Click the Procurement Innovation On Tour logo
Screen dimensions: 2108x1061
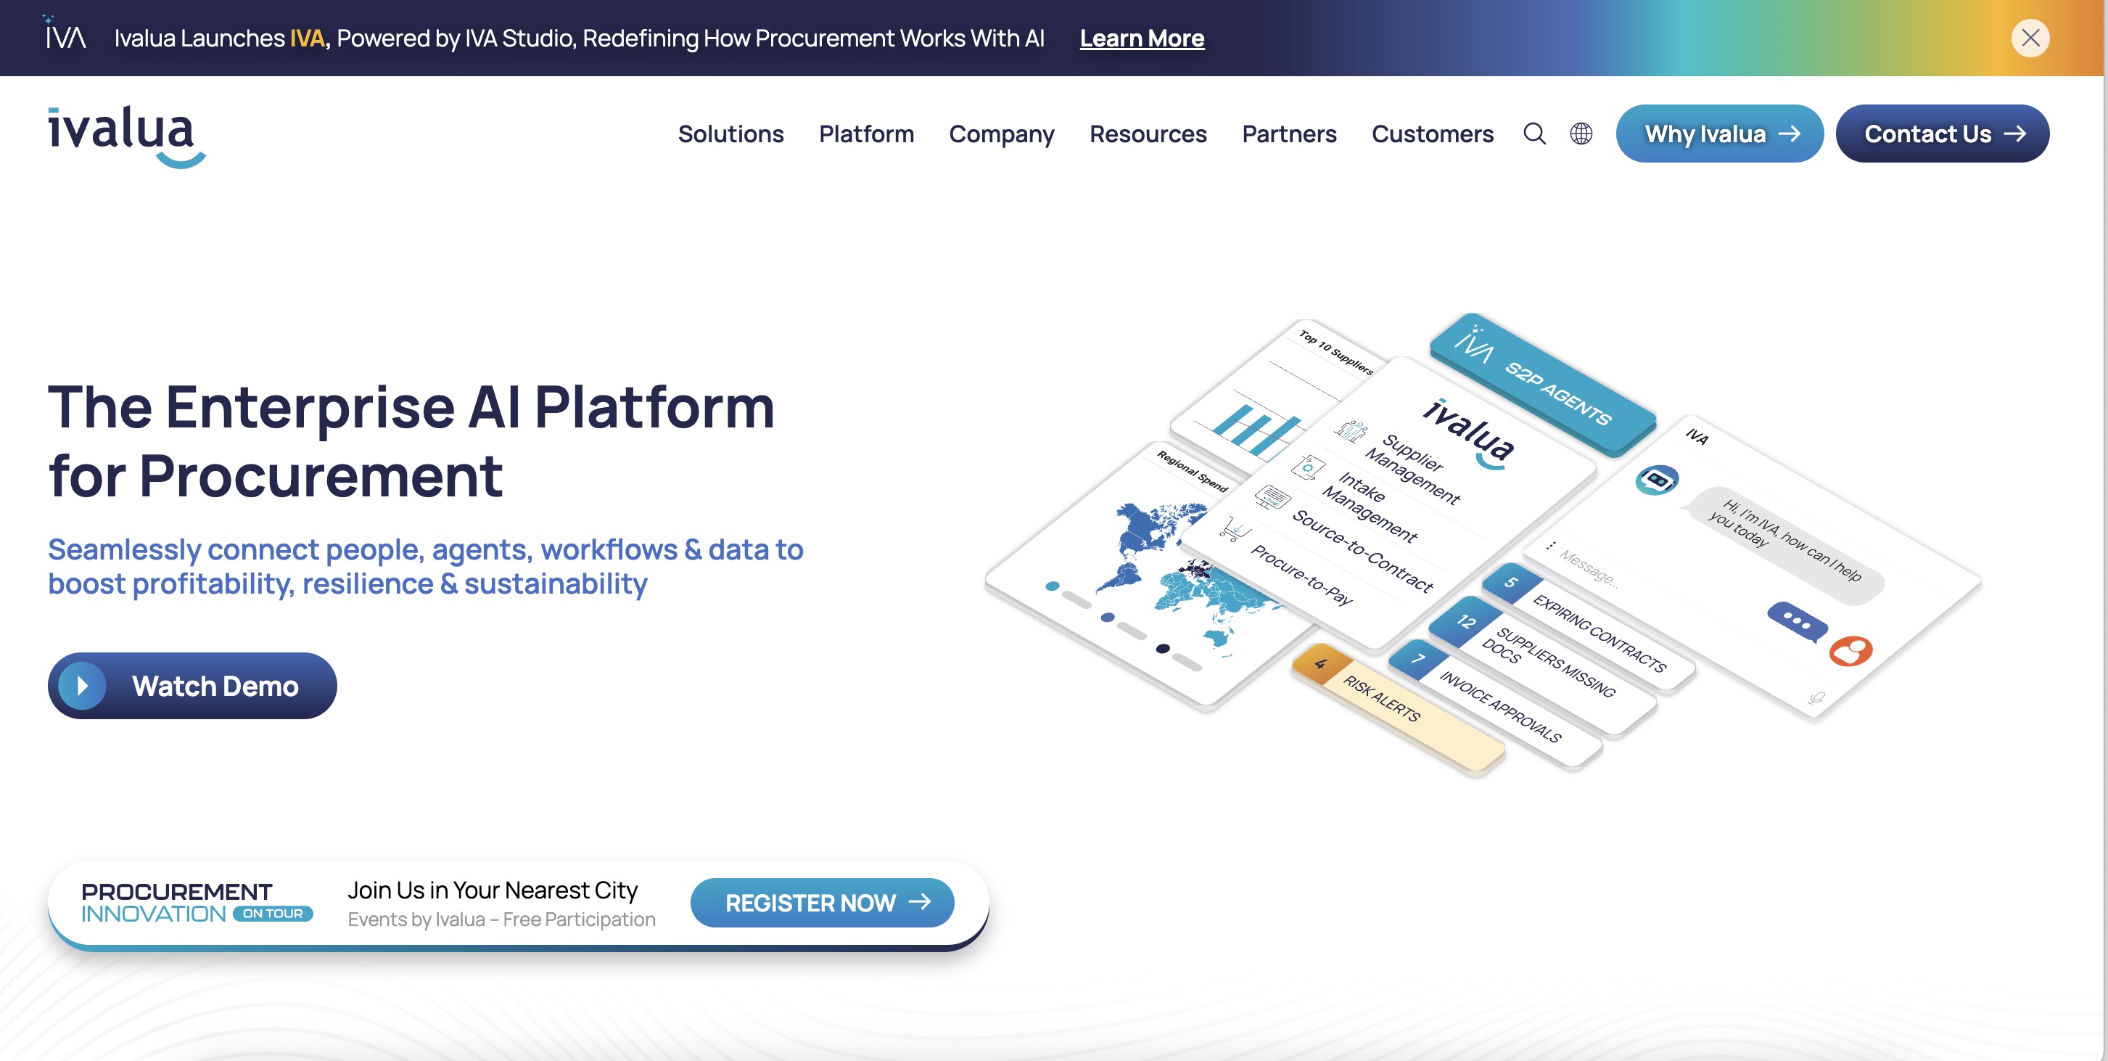point(197,903)
